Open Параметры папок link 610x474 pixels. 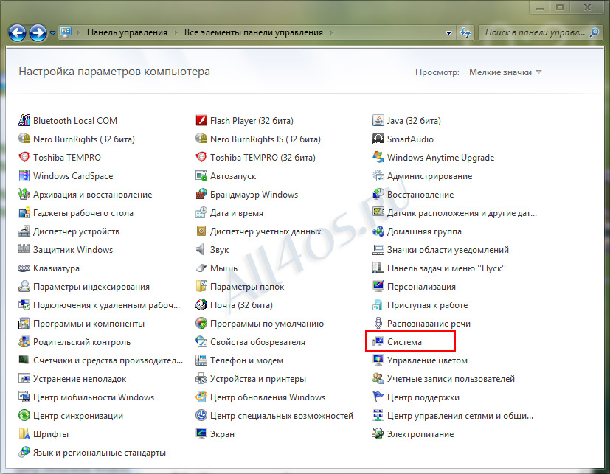tap(247, 287)
